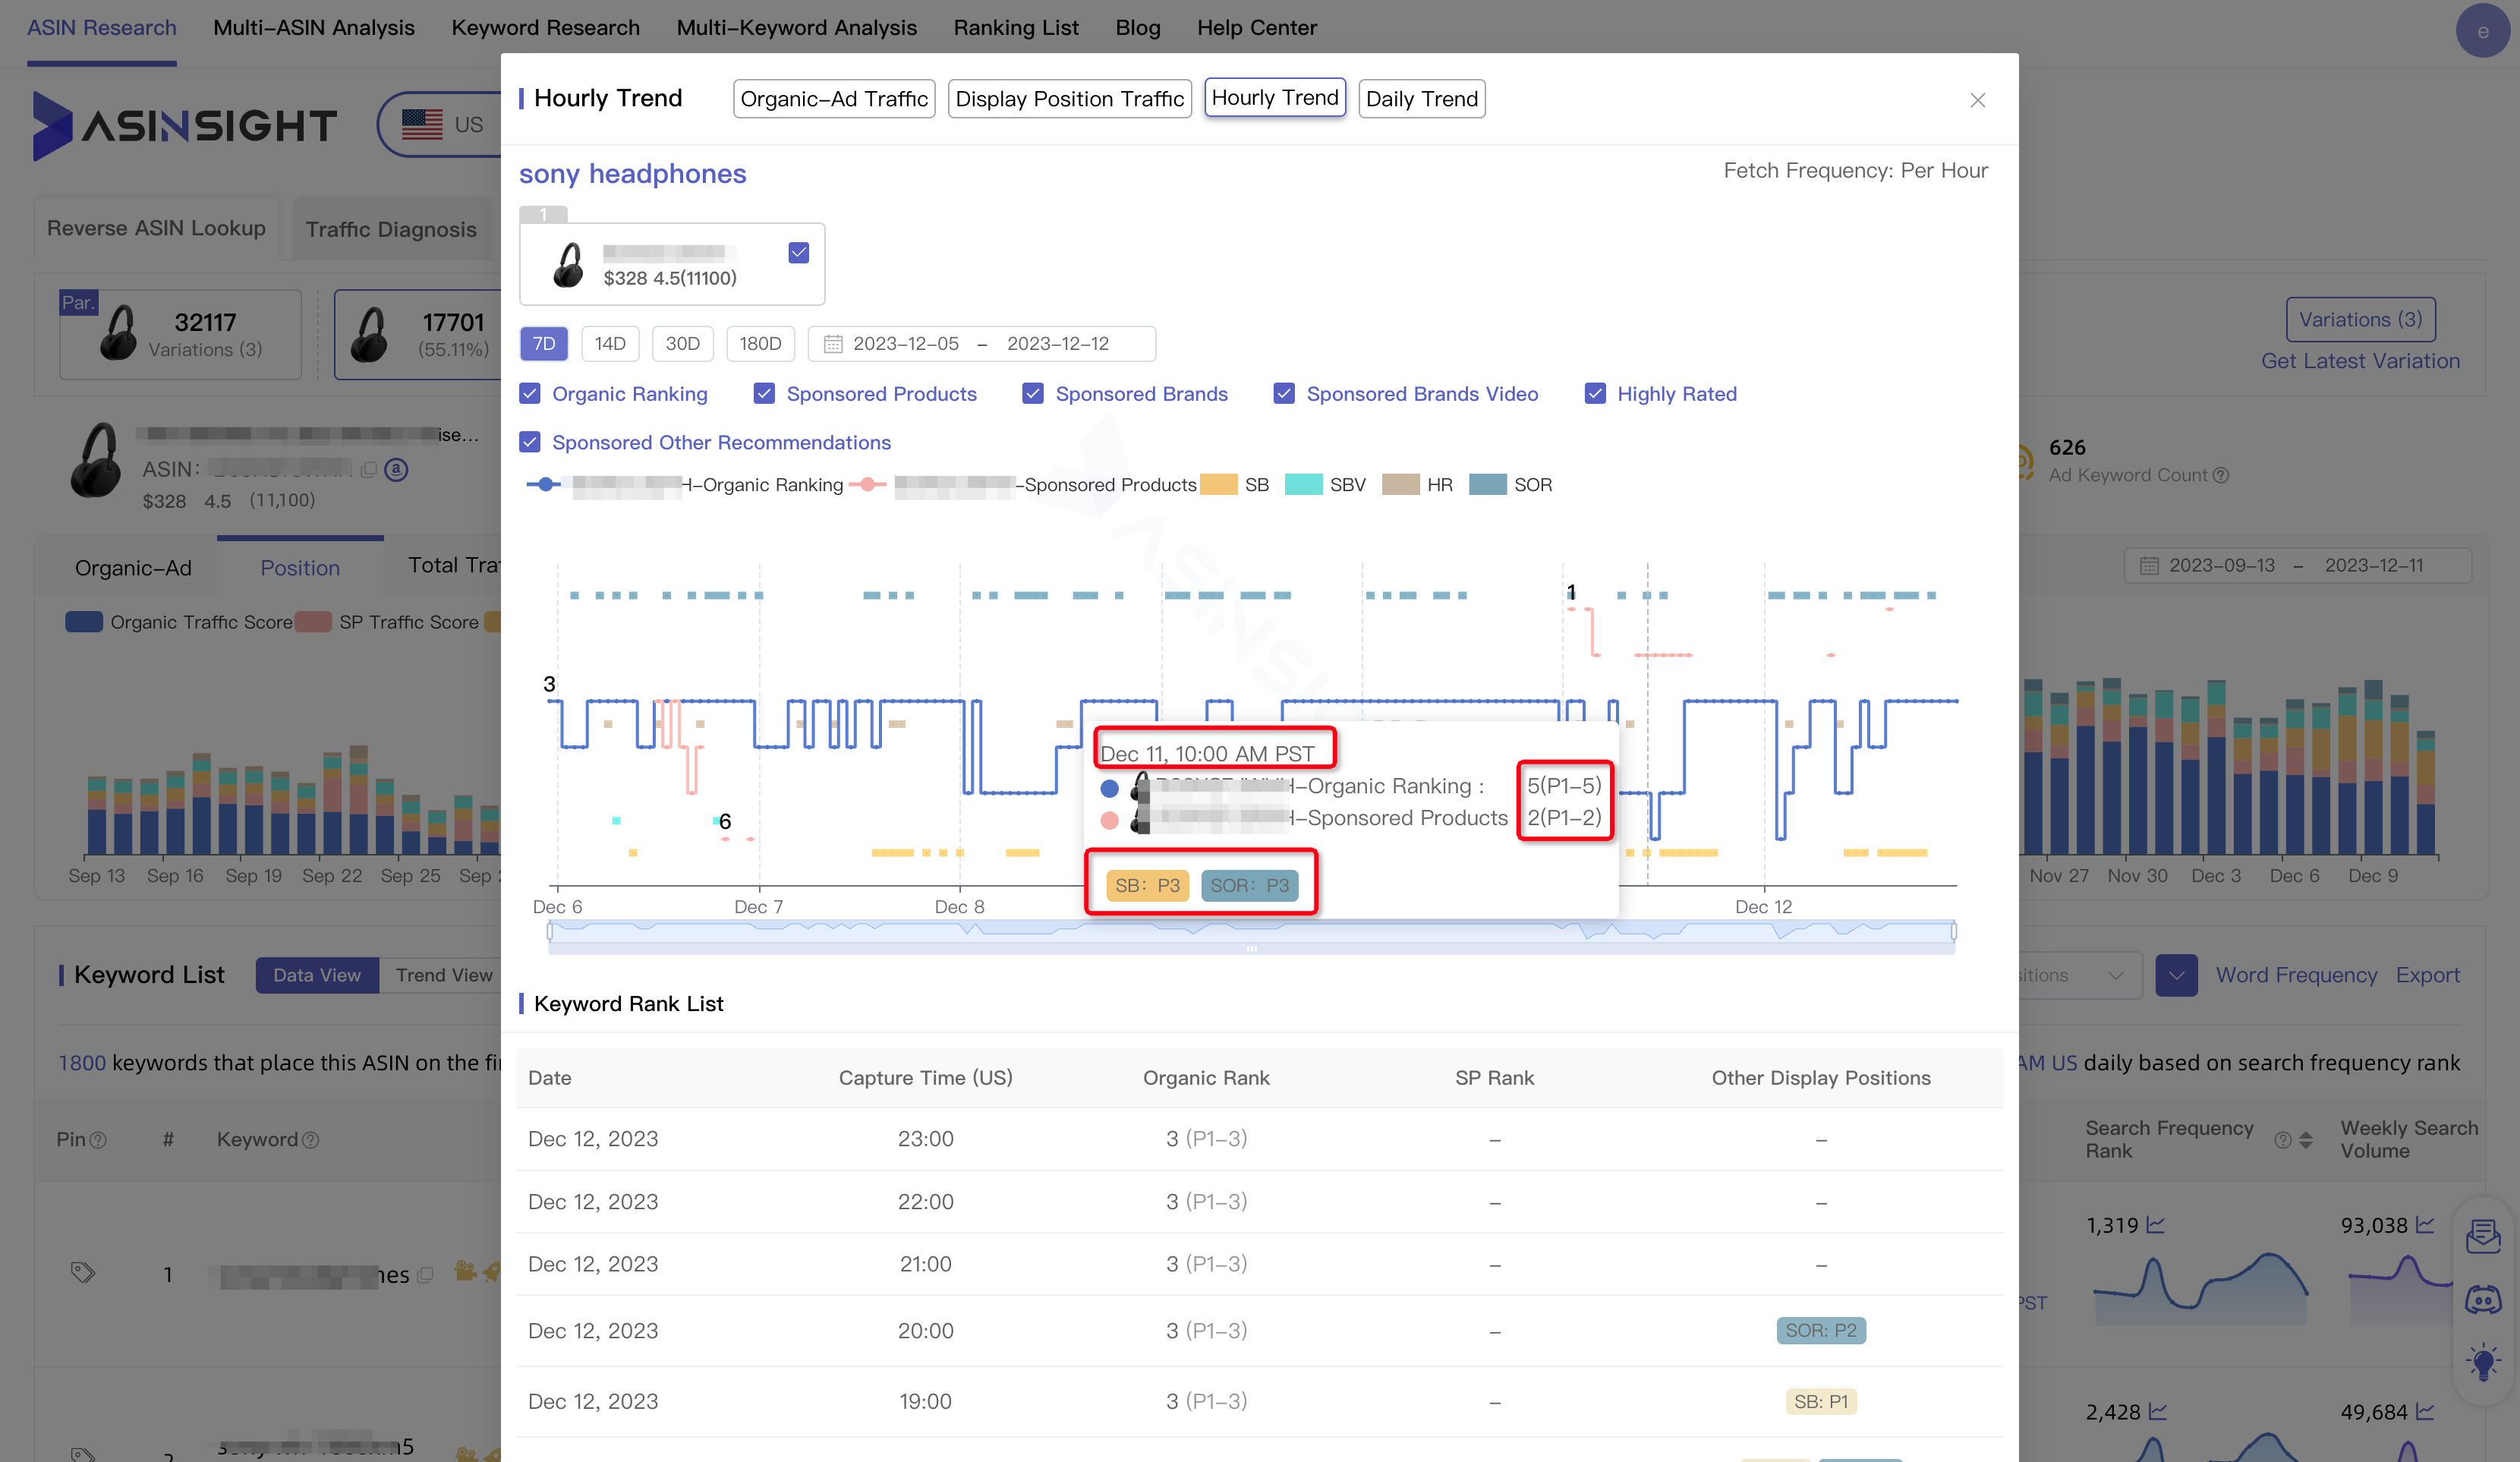Click the parent ASIN 32117 headphone card
The width and height of the screenshot is (2520, 1462).
point(180,334)
